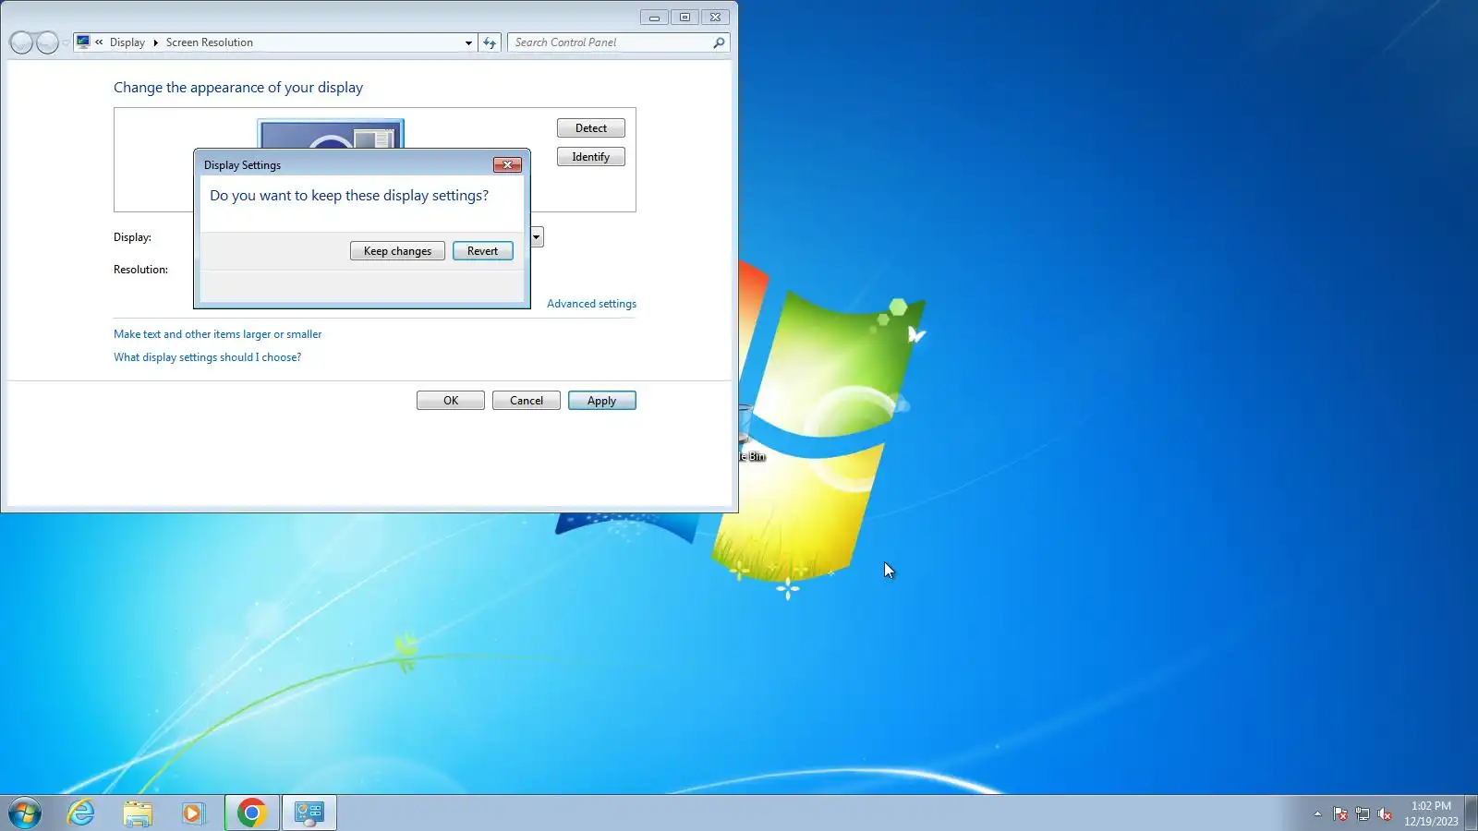1478x831 pixels.
Task: Refresh the Control Panel page
Action: [490, 42]
